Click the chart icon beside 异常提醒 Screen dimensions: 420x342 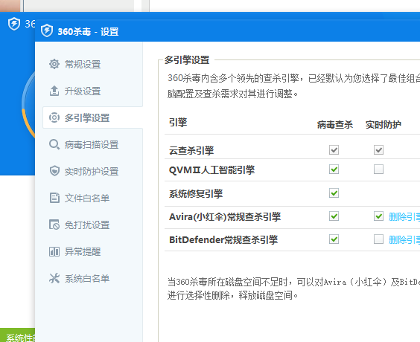[x=54, y=251]
